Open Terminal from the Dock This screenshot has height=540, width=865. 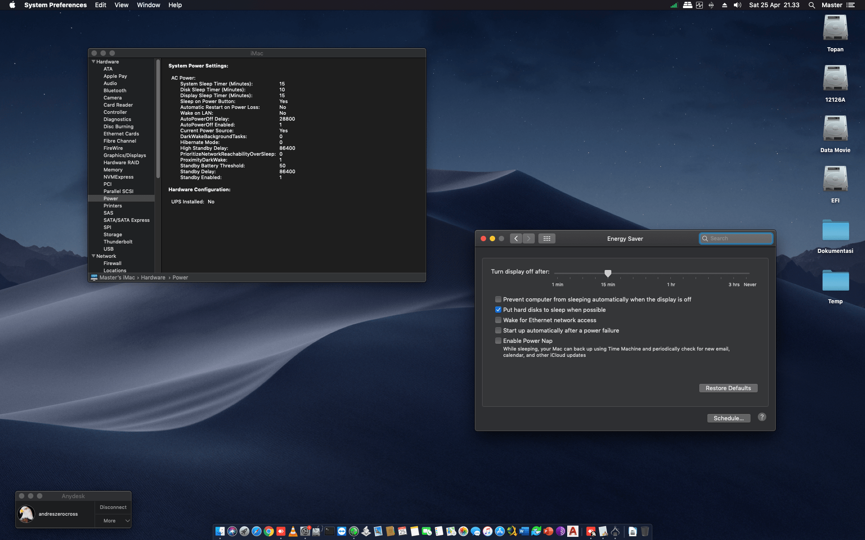coord(329,531)
